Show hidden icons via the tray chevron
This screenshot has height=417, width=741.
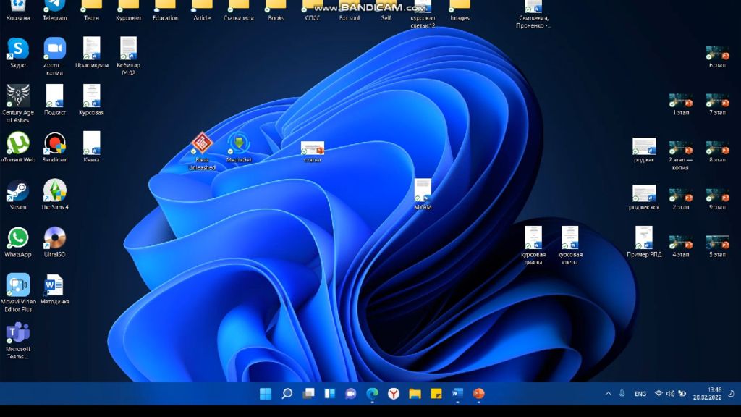coord(608,394)
